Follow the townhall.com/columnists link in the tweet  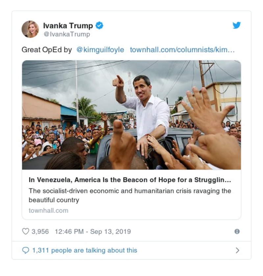(x=182, y=50)
